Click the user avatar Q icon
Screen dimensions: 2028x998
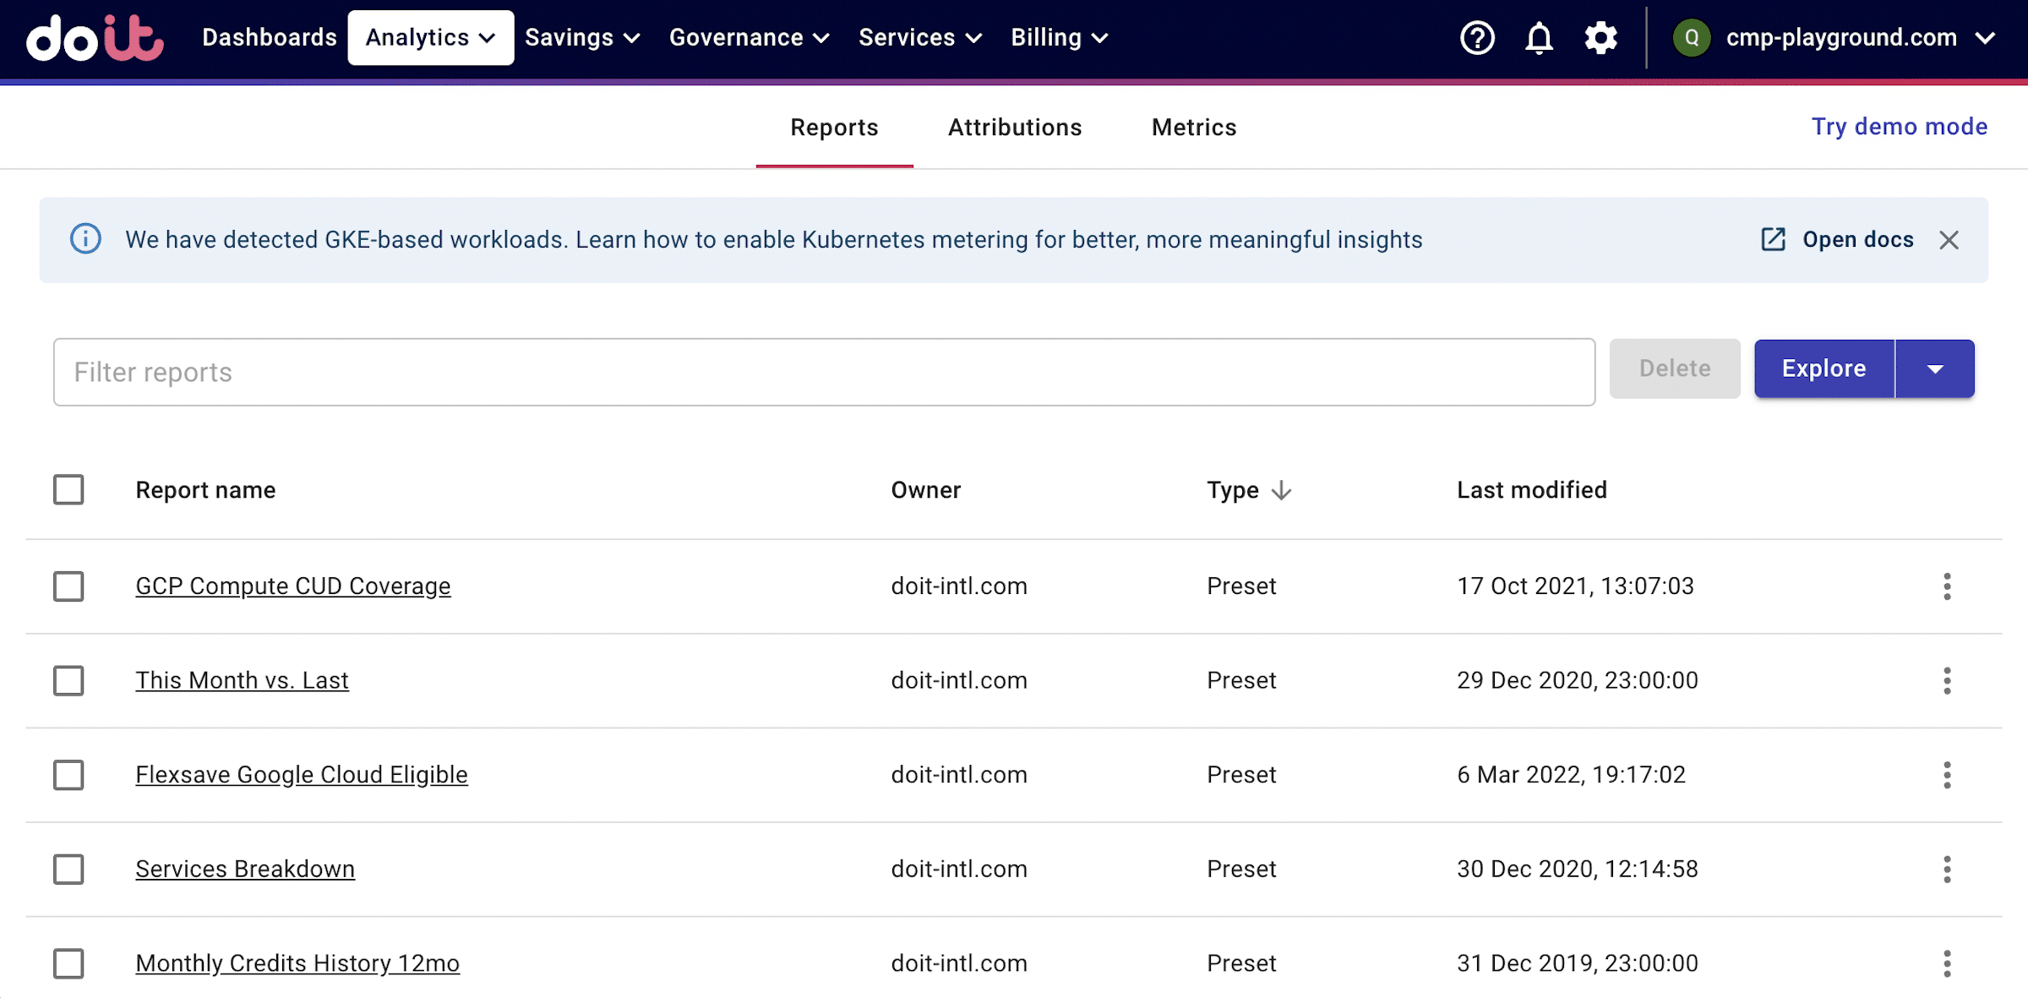tap(1692, 38)
